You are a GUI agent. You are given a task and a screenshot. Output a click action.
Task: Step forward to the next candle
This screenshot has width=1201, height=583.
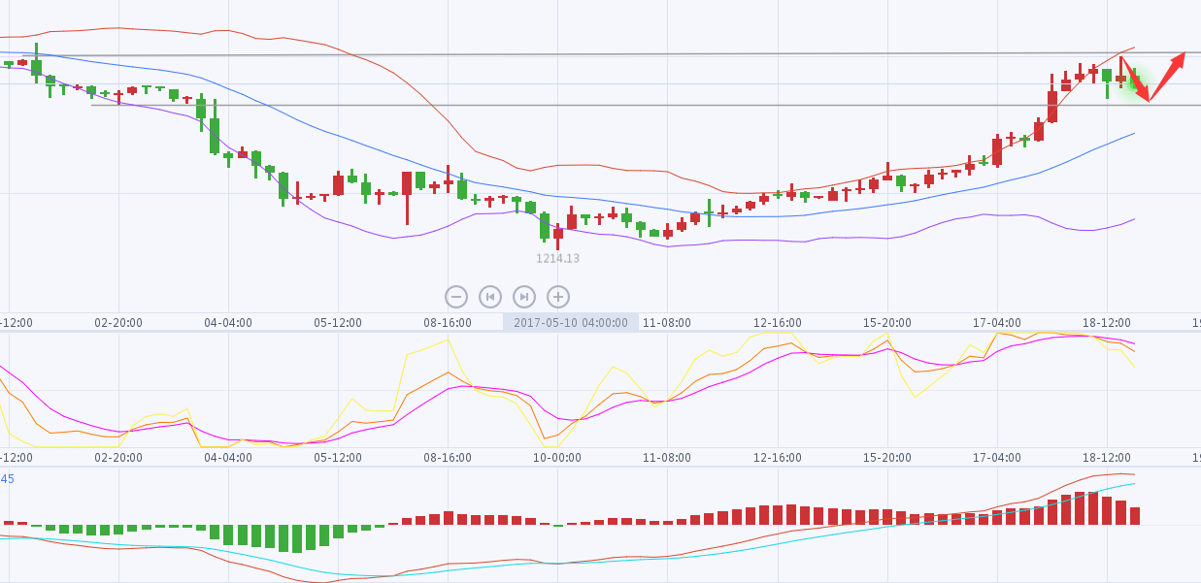[524, 297]
